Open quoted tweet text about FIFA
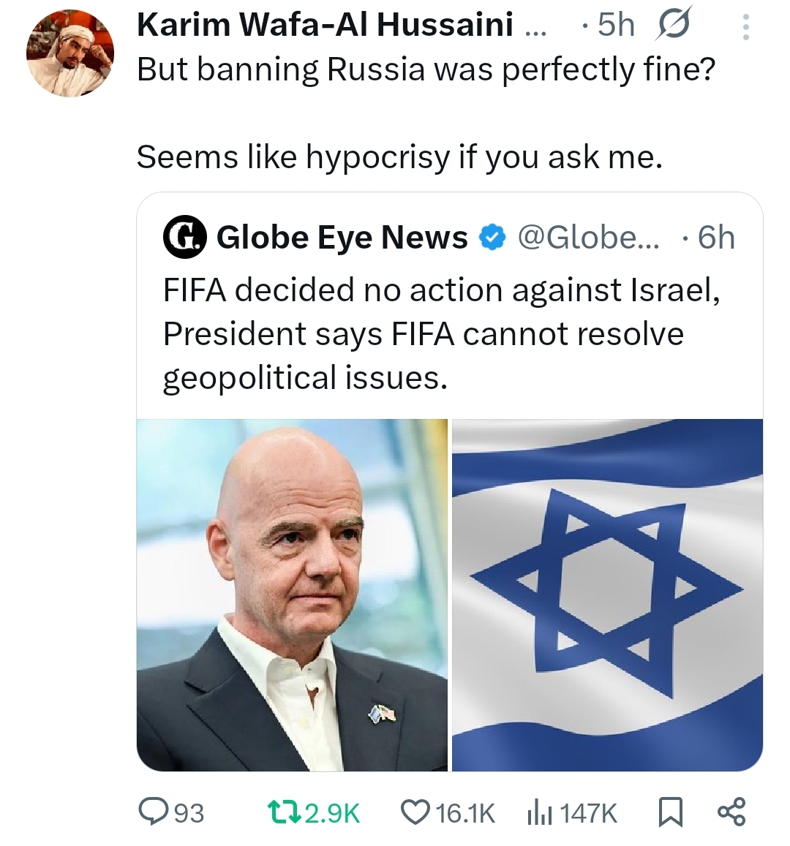This screenshot has height=846, width=790. pyautogui.click(x=424, y=333)
